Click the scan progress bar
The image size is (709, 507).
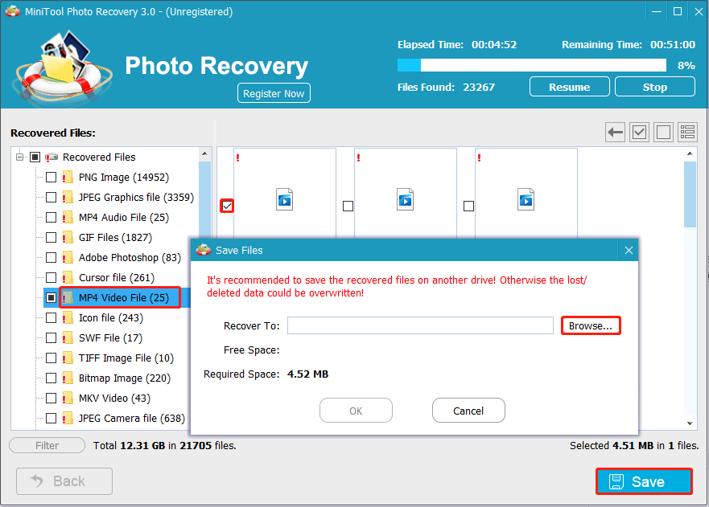pyautogui.click(x=531, y=65)
